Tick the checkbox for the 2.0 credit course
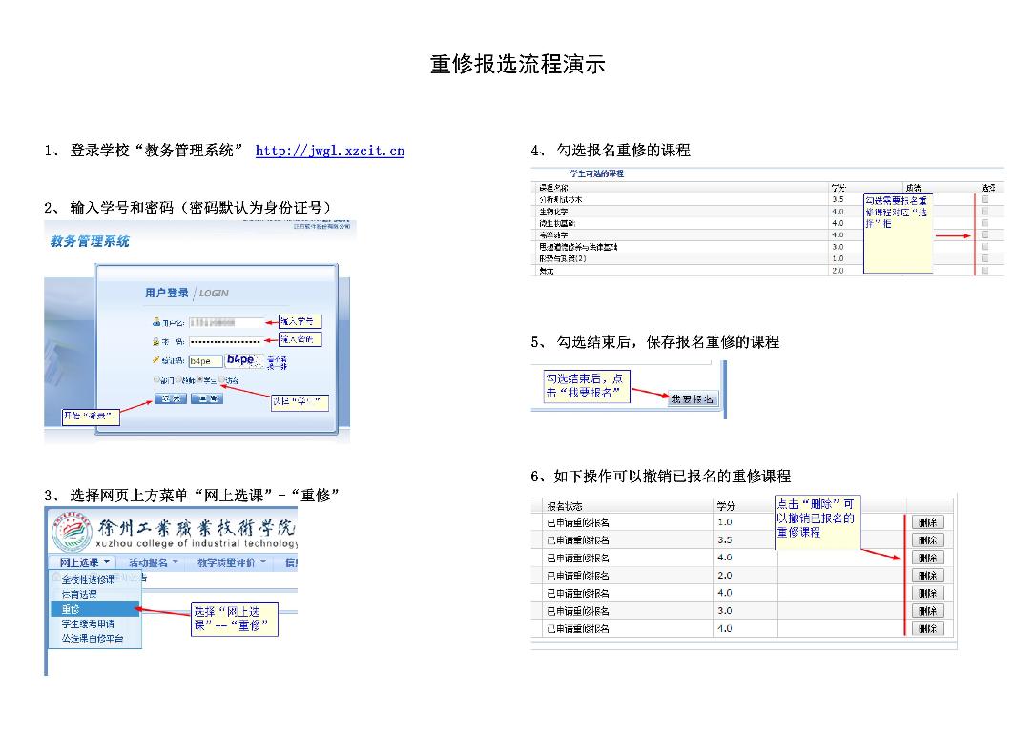Viewport: 1036px width, 732px height. [984, 271]
